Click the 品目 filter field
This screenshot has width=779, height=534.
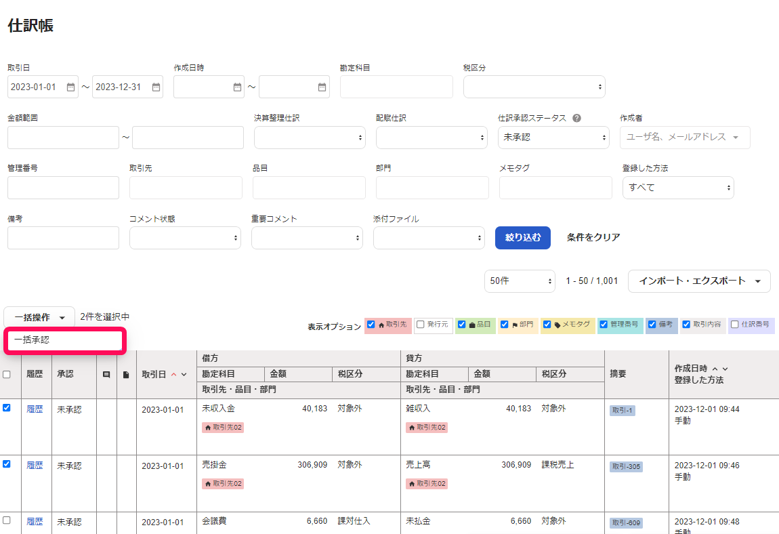pyautogui.click(x=309, y=188)
